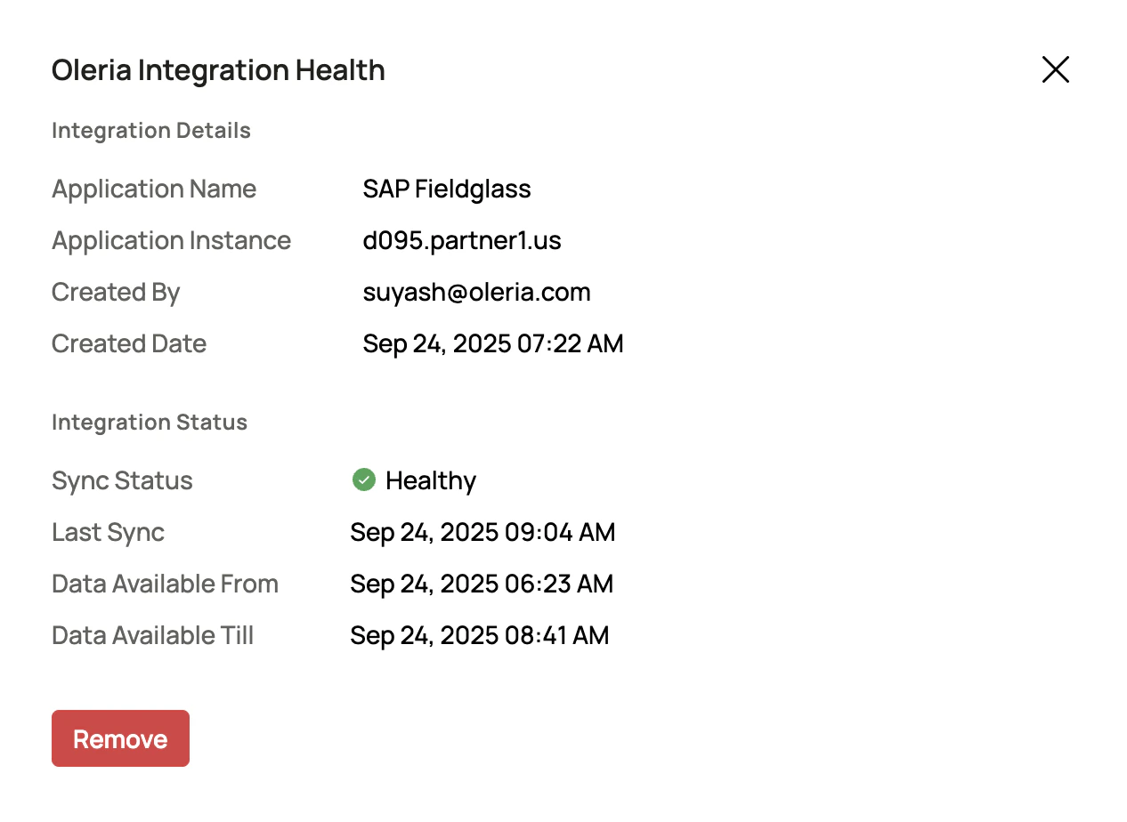Click the suyash@oleria.com creator email
This screenshot has height=822, width=1127.
point(476,292)
